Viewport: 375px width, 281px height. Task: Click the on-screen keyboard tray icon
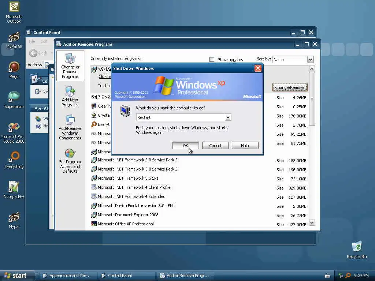pyautogui.click(x=327, y=276)
